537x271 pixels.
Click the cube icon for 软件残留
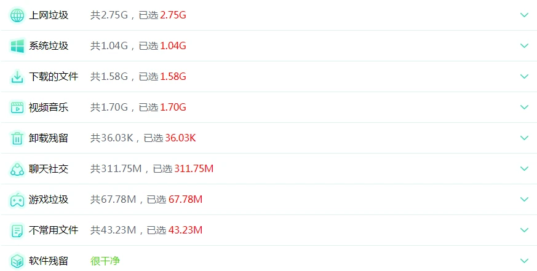pyautogui.click(x=17, y=261)
